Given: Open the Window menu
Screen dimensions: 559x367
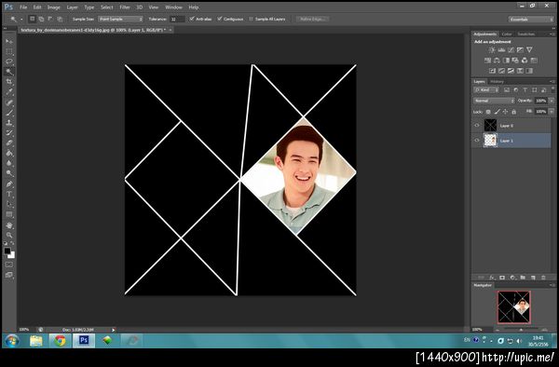Looking at the screenshot, I should [173, 7].
